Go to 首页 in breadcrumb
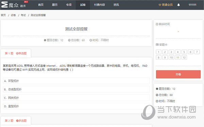The height and width of the screenshot is (127, 204). point(3,15)
